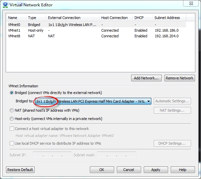
Task: Enable Use local DHCP service checkbox
Action: pos(12,143)
